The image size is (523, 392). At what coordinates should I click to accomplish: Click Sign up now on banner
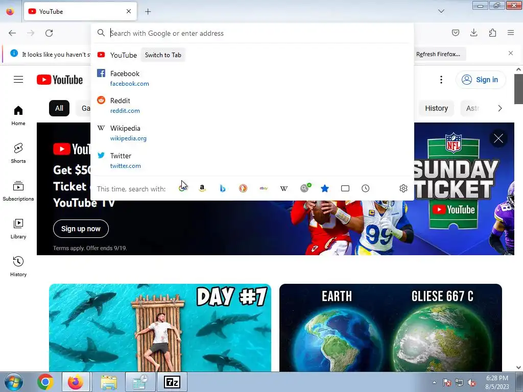[81, 229]
